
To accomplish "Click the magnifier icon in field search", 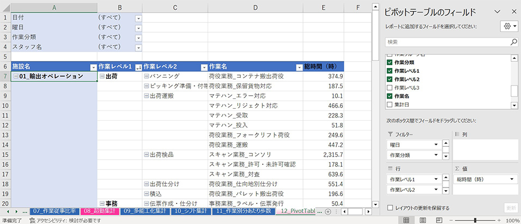I will click(x=513, y=41).
